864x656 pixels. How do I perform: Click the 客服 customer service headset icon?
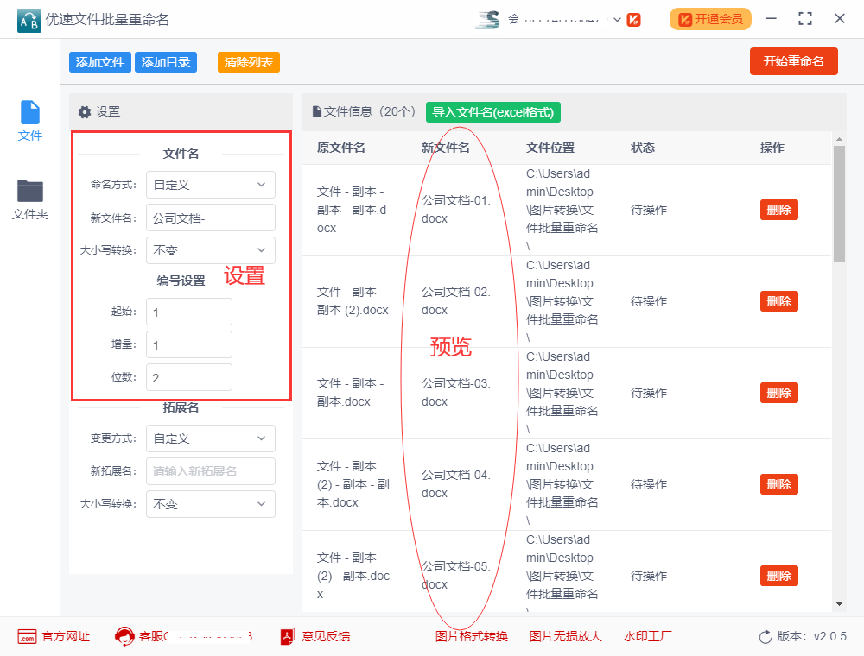pyautogui.click(x=124, y=636)
